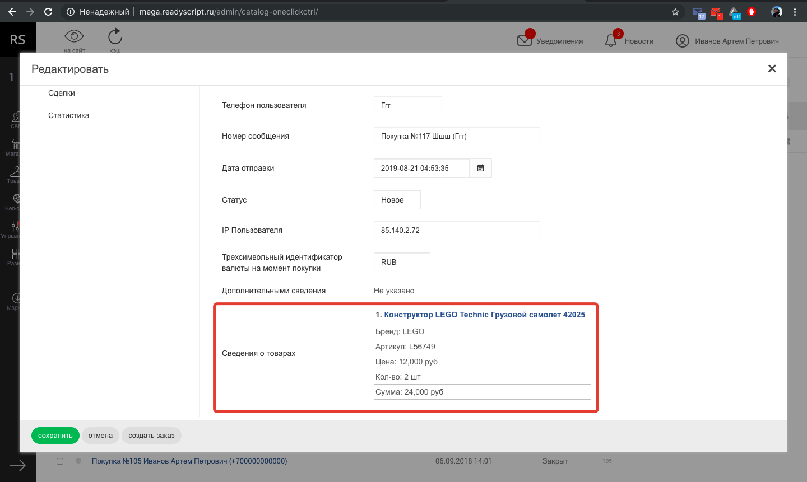Screen dimensions: 807x482
Task: Close the Редактировать dialog
Action: pyautogui.click(x=772, y=68)
